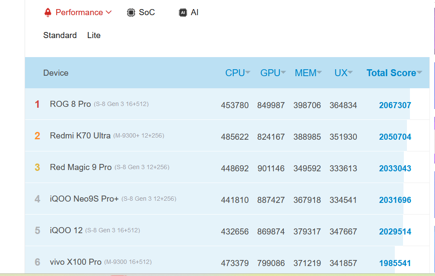
Task: Click ROG 8 Pro UX score 364834
Action: tap(343, 106)
